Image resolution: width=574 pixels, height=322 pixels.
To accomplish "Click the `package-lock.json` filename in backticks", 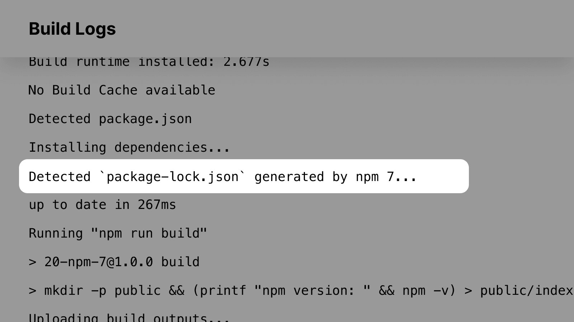I will (173, 177).
